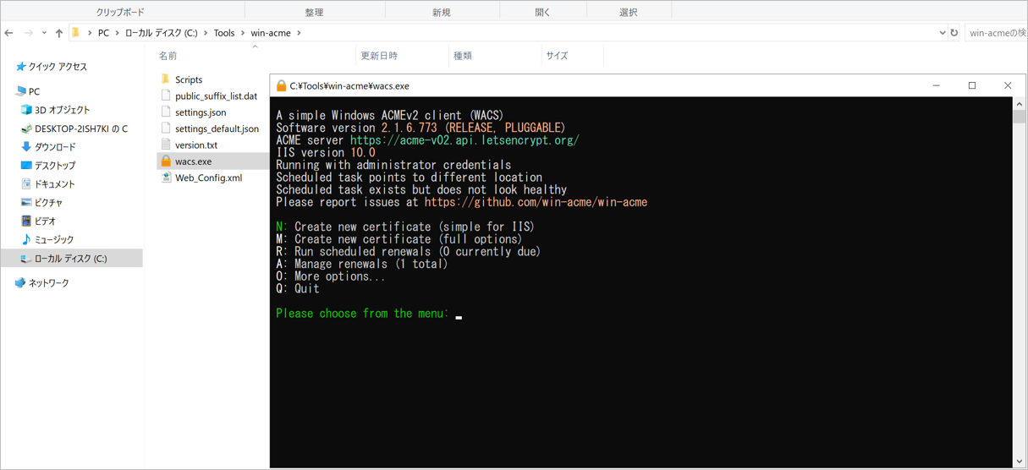Click the console window scrollbar down arrow
Viewport: 1028px width, 470px height.
1020,461
